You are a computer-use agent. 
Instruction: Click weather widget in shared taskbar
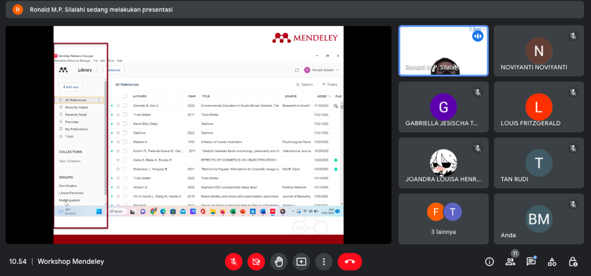[67, 211]
